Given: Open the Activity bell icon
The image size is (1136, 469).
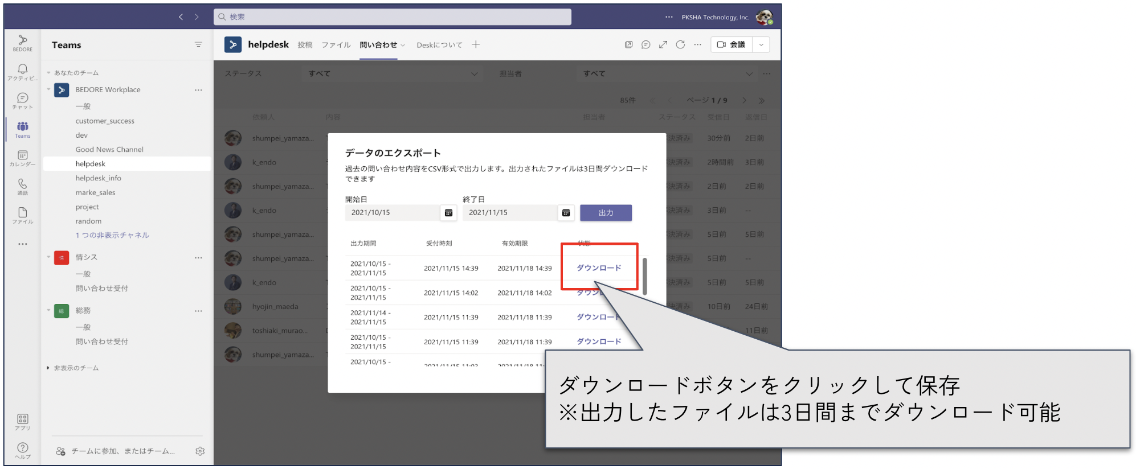Looking at the screenshot, I should click(x=23, y=72).
